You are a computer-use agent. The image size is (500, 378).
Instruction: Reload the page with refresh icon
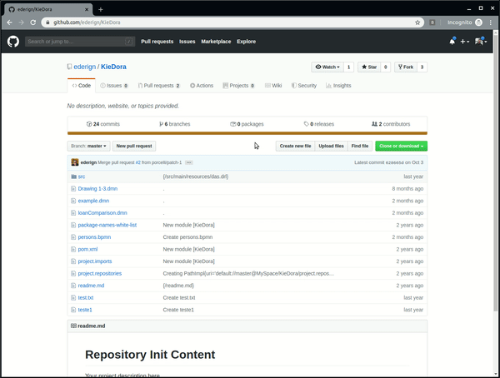click(x=32, y=22)
